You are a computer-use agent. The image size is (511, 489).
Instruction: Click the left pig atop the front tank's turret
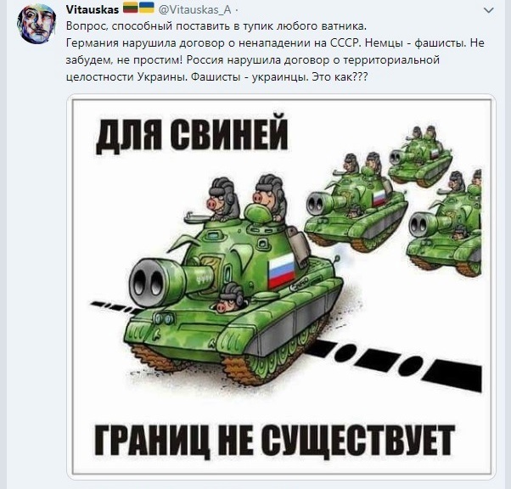[x=220, y=200]
